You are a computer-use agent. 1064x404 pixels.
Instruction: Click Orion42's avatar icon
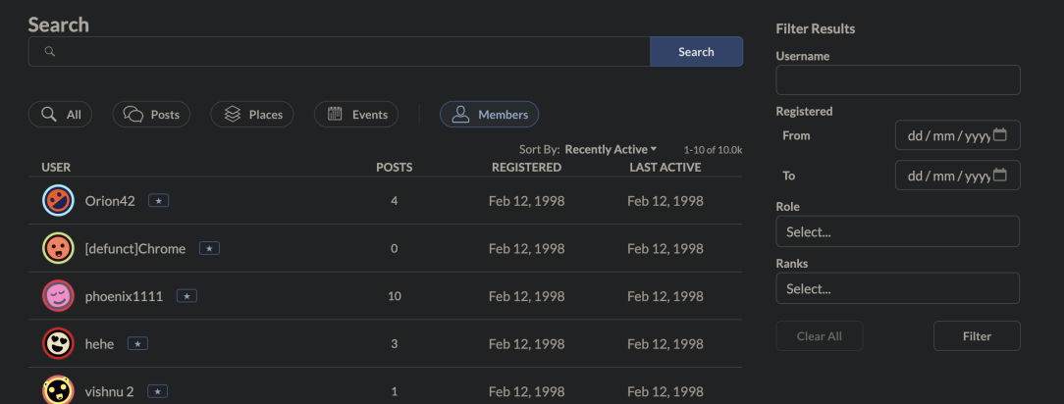59,201
